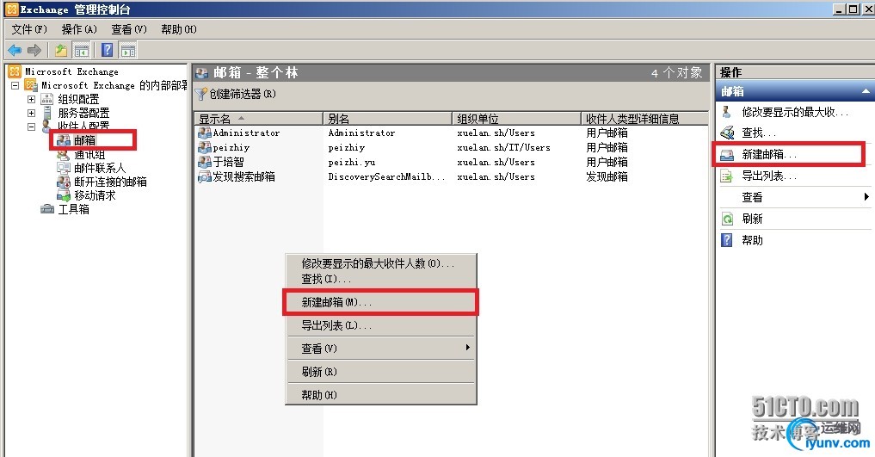The width and height of the screenshot is (875, 457).
Task: Open the 查看 submenu in actions pane
Action: coord(795,197)
